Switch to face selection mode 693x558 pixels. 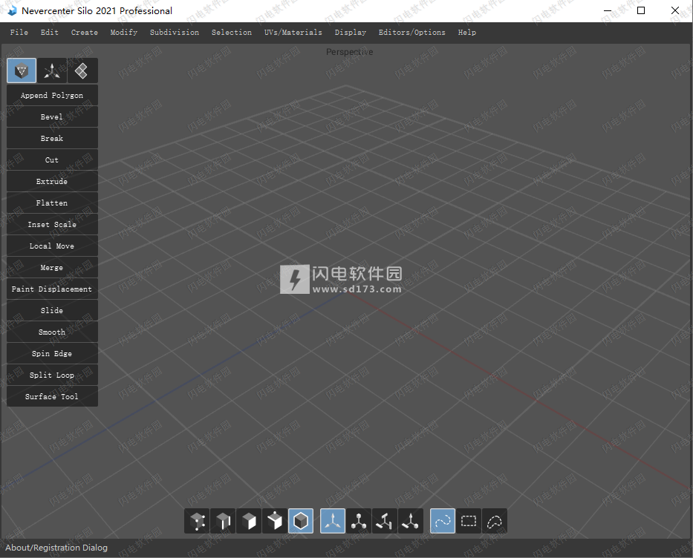[x=249, y=521]
